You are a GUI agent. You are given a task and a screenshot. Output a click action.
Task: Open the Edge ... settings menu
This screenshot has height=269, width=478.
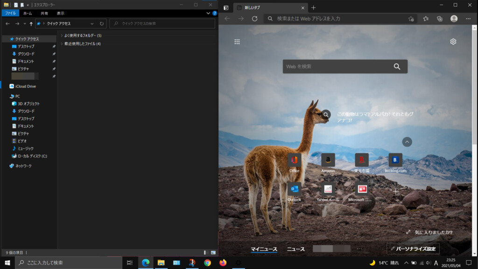pyautogui.click(x=468, y=19)
